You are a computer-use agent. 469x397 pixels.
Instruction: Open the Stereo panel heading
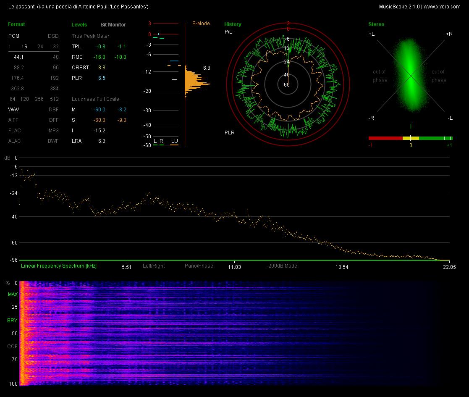click(x=376, y=24)
